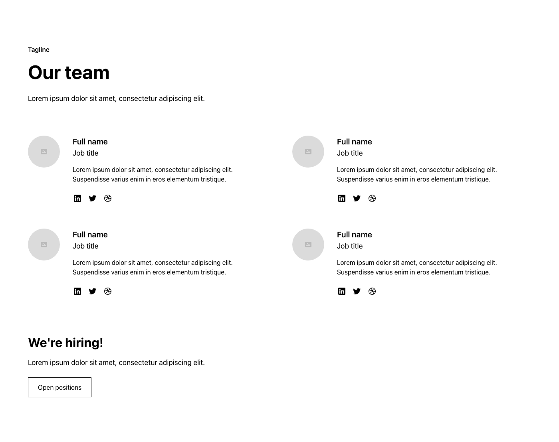Visit Dribbble icon of bottom-left team member
Image resolution: width=559 pixels, height=442 pixels.
(x=108, y=291)
